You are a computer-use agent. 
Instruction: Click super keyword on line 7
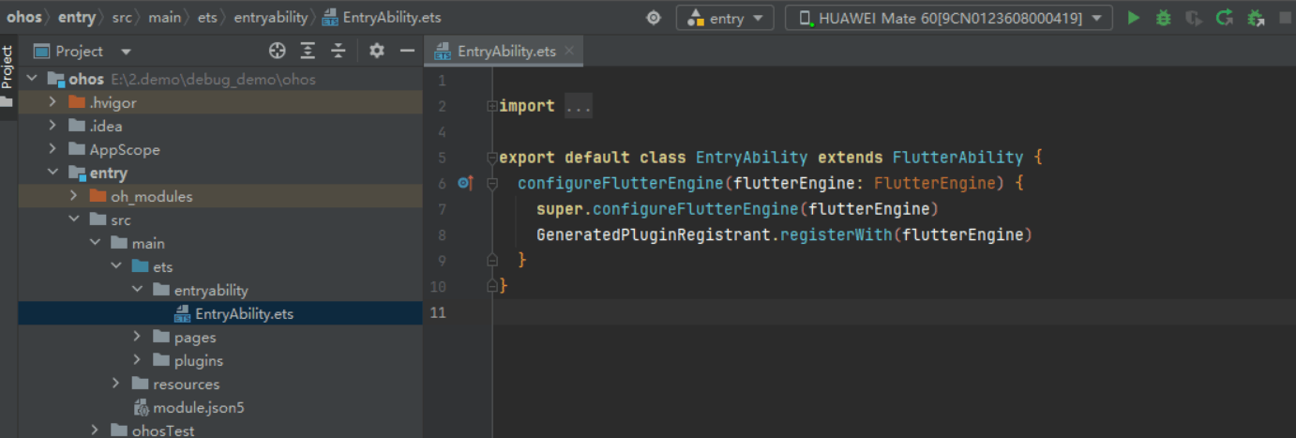pos(560,209)
